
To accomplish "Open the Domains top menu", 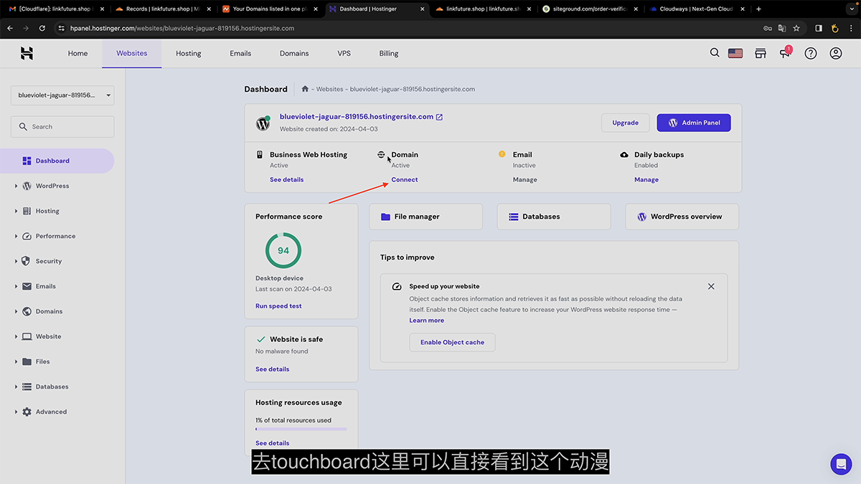I will (294, 53).
